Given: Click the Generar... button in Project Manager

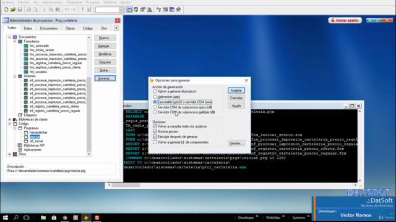Looking at the screenshot, I should pyautogui.click(x=105, y=78).
